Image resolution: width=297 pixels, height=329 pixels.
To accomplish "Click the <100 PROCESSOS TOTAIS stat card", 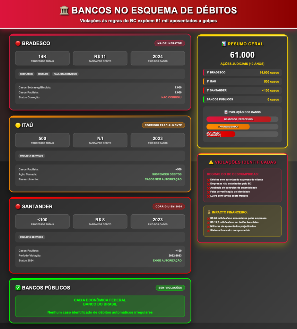I will pos(42,221).
